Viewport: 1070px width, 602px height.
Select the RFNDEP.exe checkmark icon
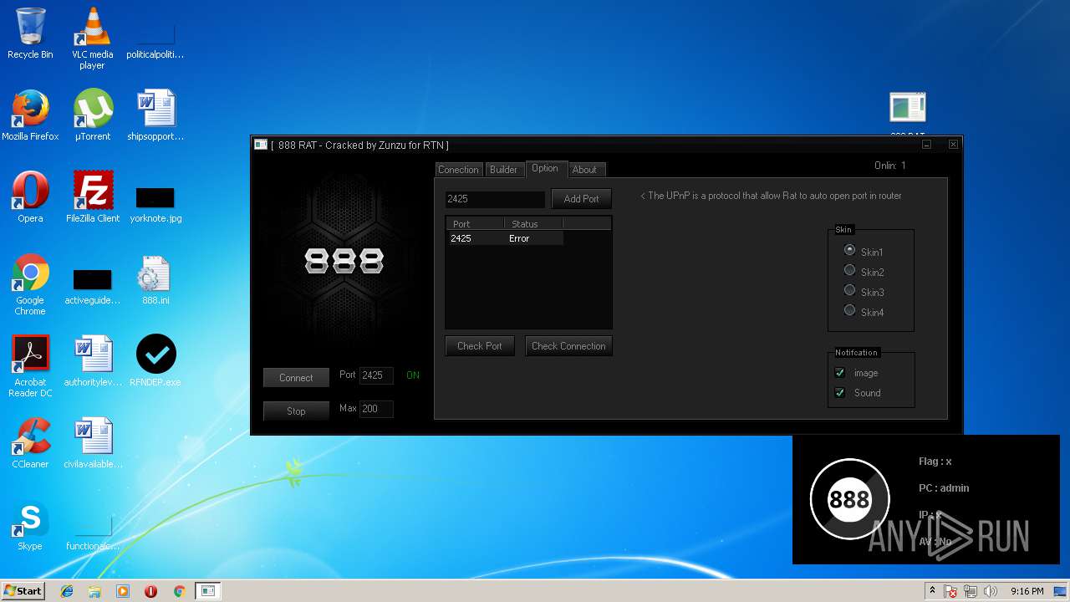click(x=155, y=361)
